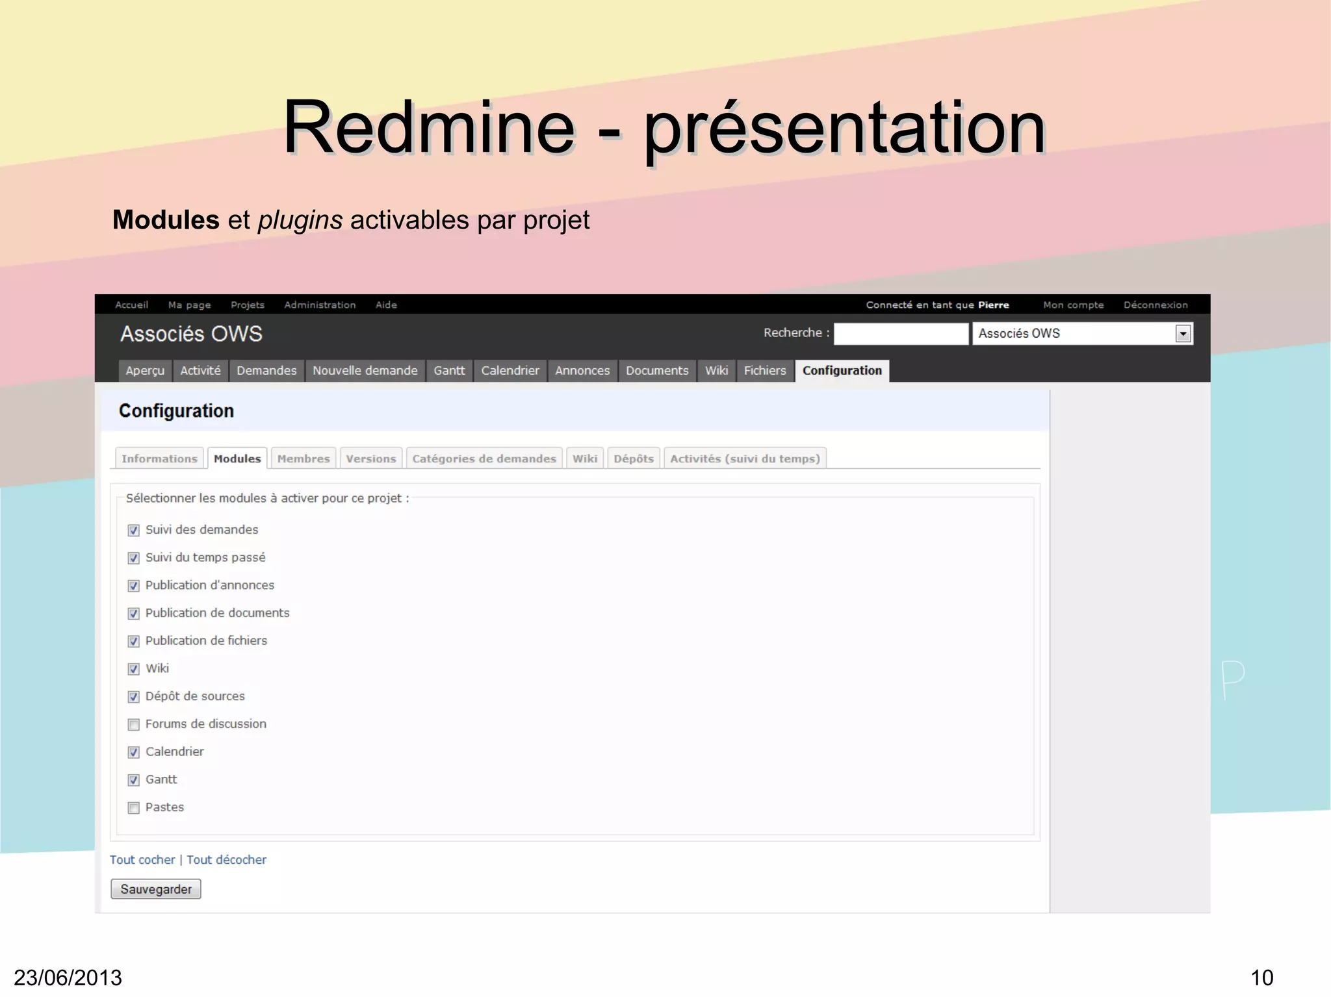
Task: Open the Administration menu link
Action: pyautogui.click(x=320, y=305)
